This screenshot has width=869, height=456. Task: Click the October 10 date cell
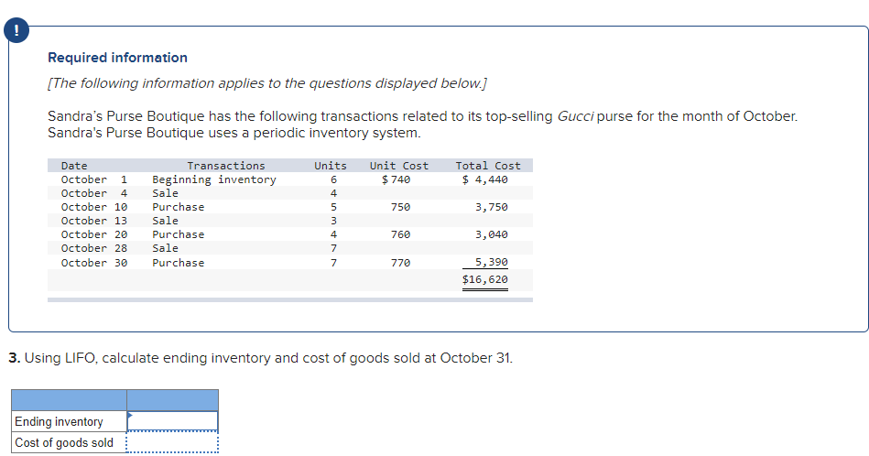point(94,207)
